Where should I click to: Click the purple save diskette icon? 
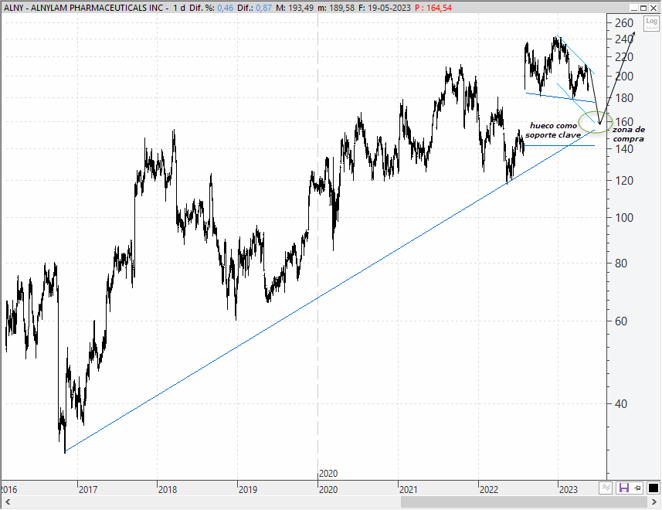(x=623, y=488)
